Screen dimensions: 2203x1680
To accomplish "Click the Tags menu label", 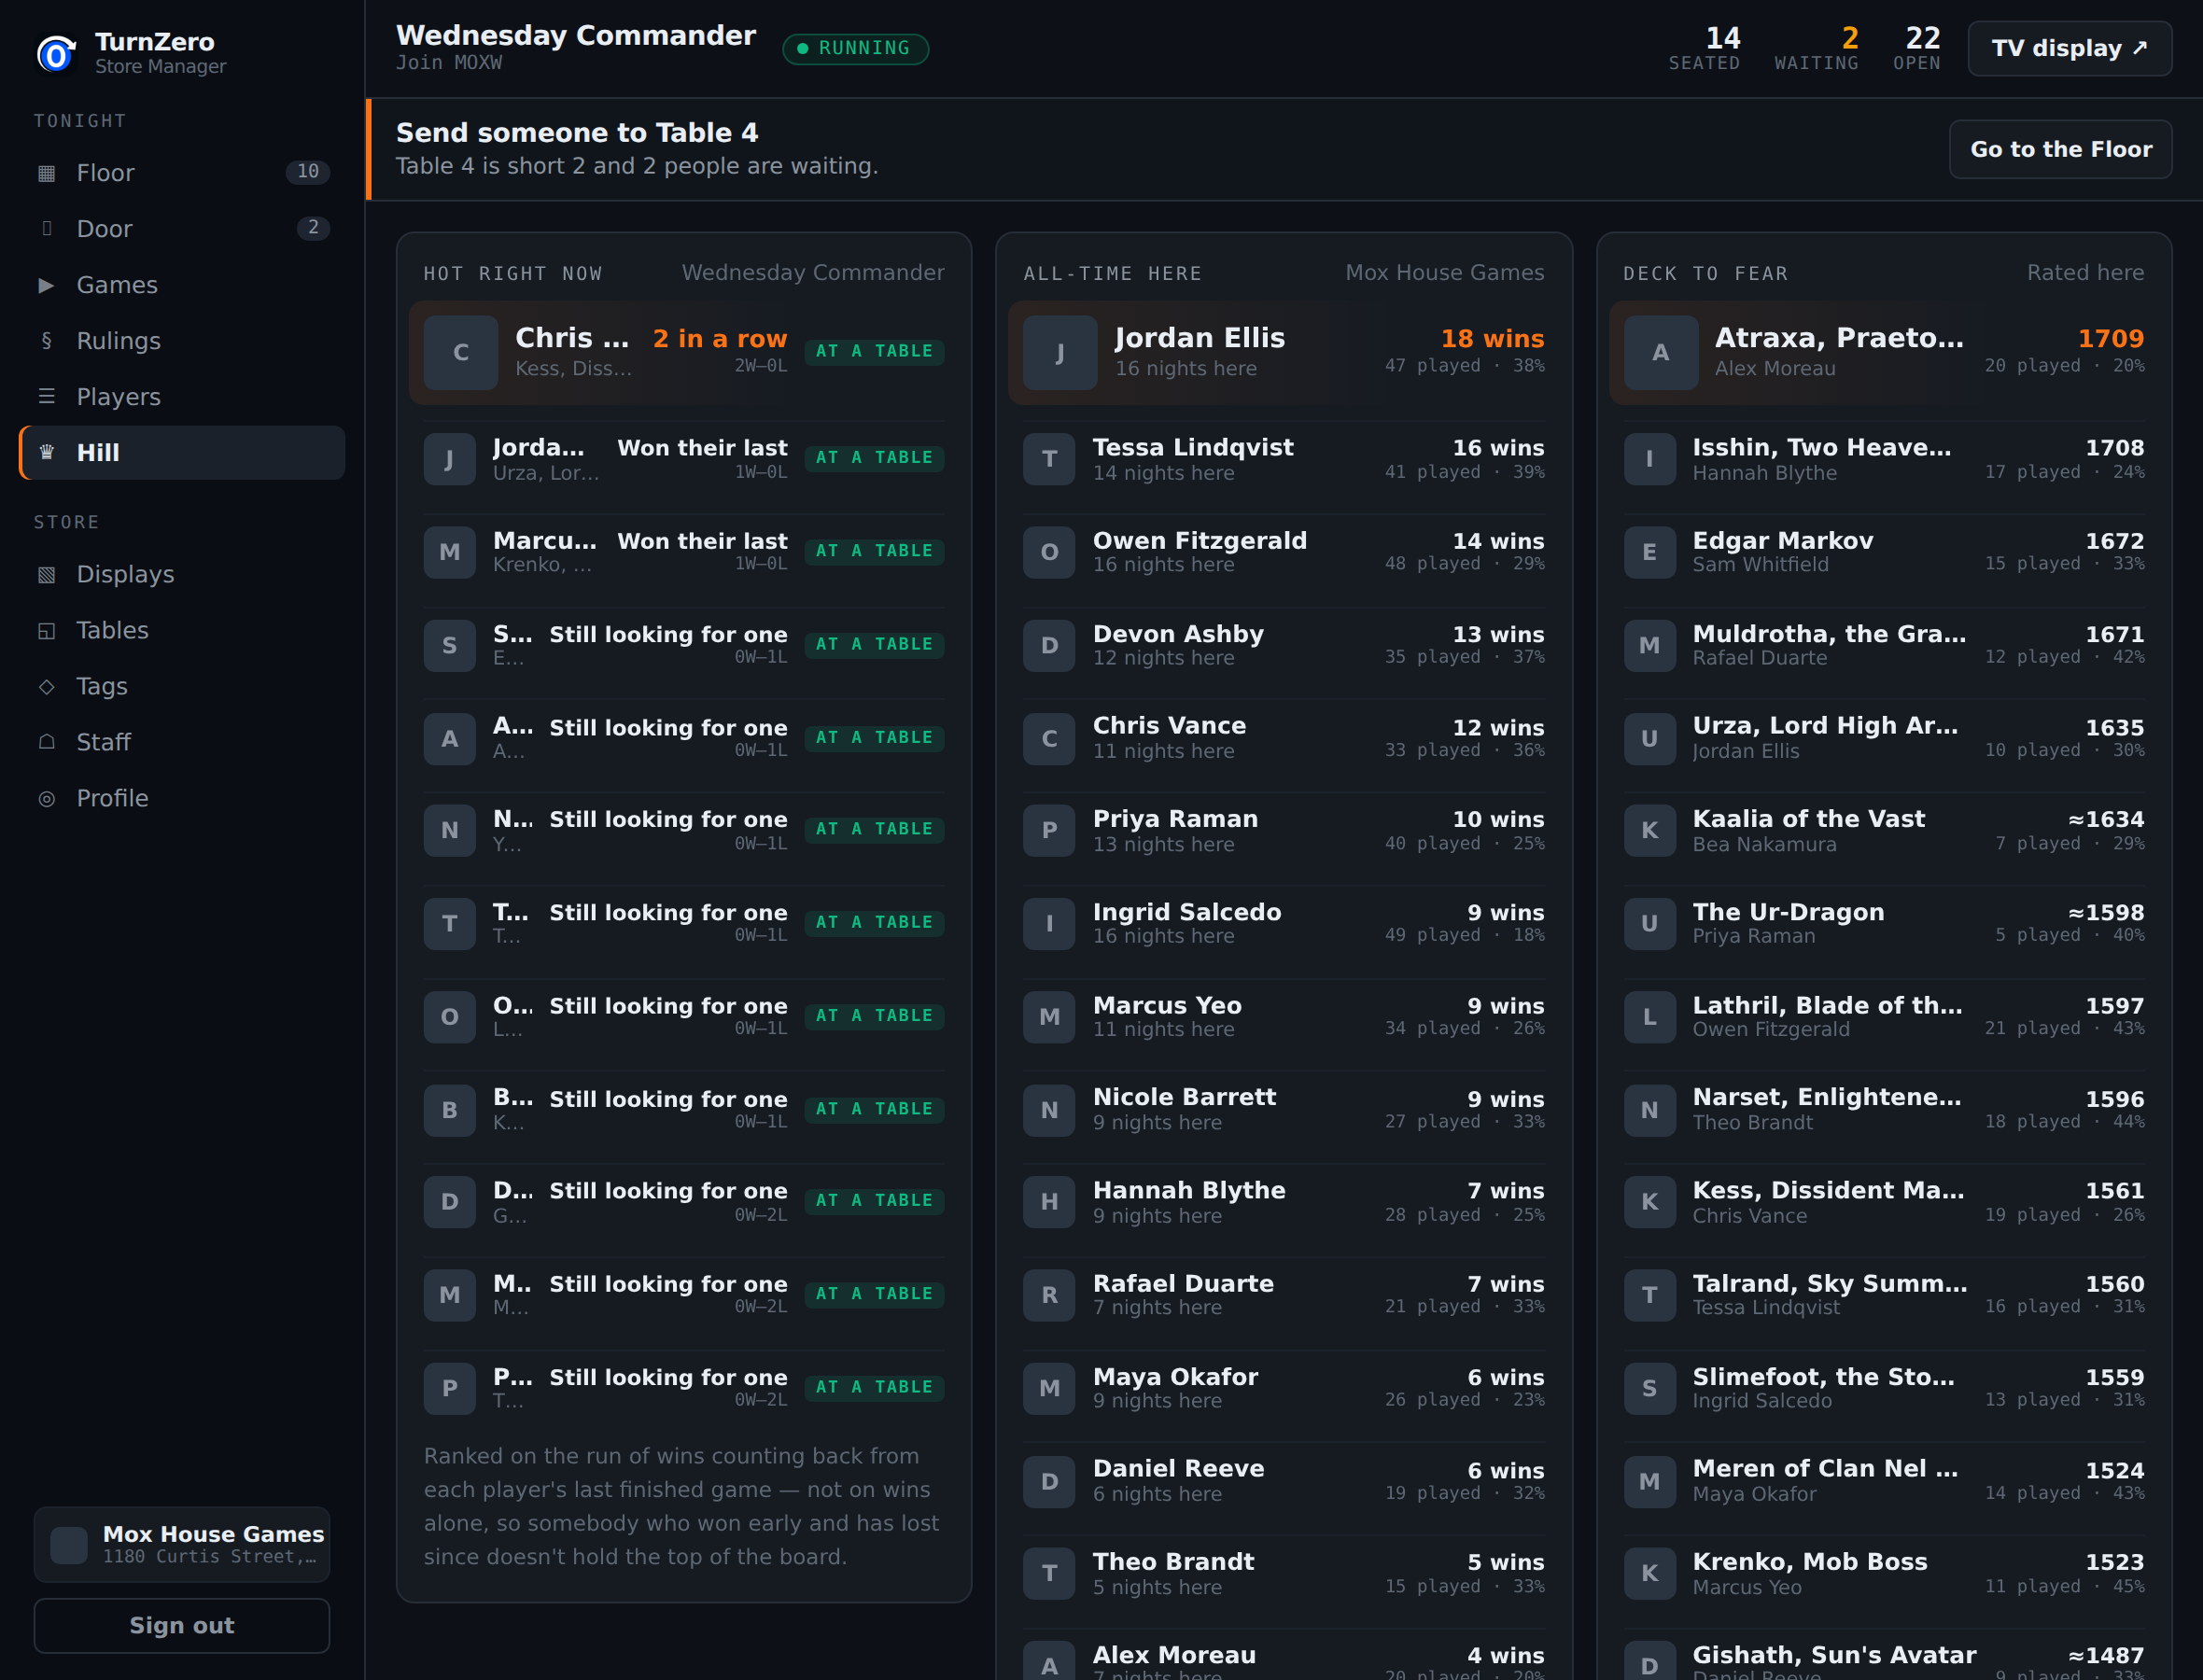I will coord(102,687).
